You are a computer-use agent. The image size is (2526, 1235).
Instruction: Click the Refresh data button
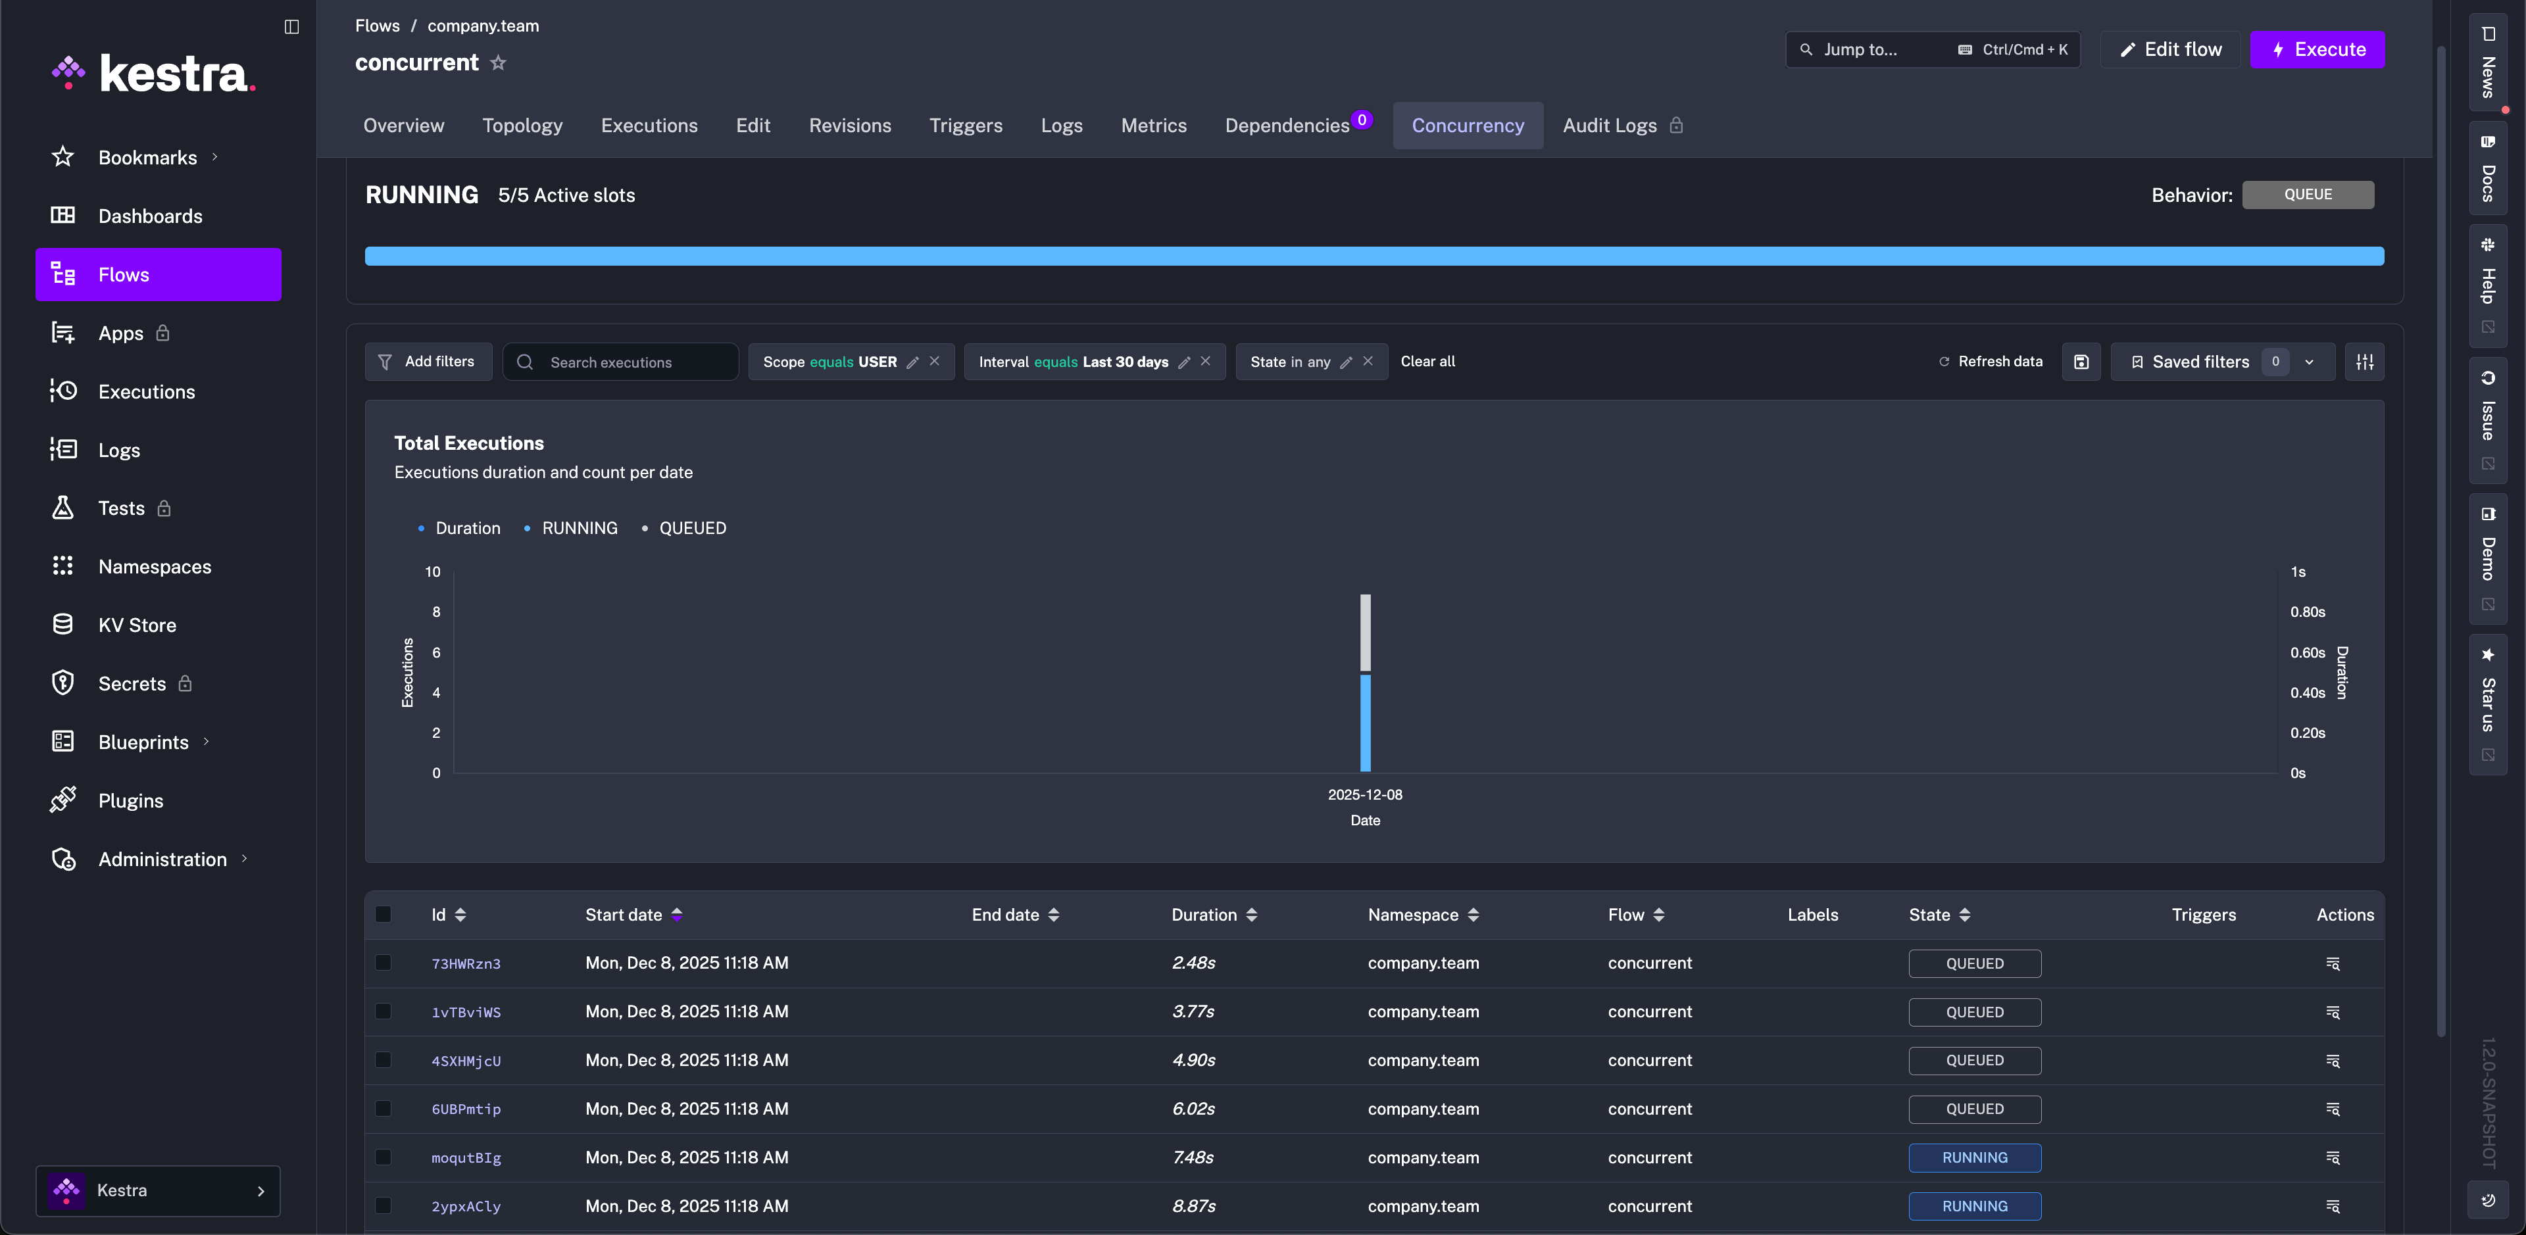[1991, 362]
